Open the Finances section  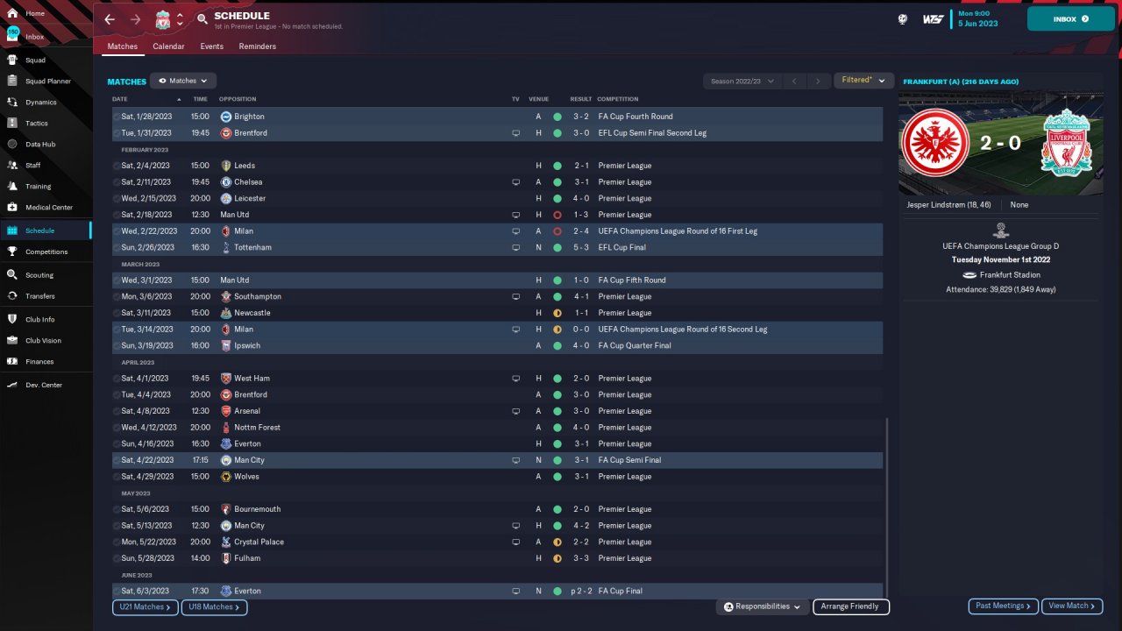(x=46, y=362)
